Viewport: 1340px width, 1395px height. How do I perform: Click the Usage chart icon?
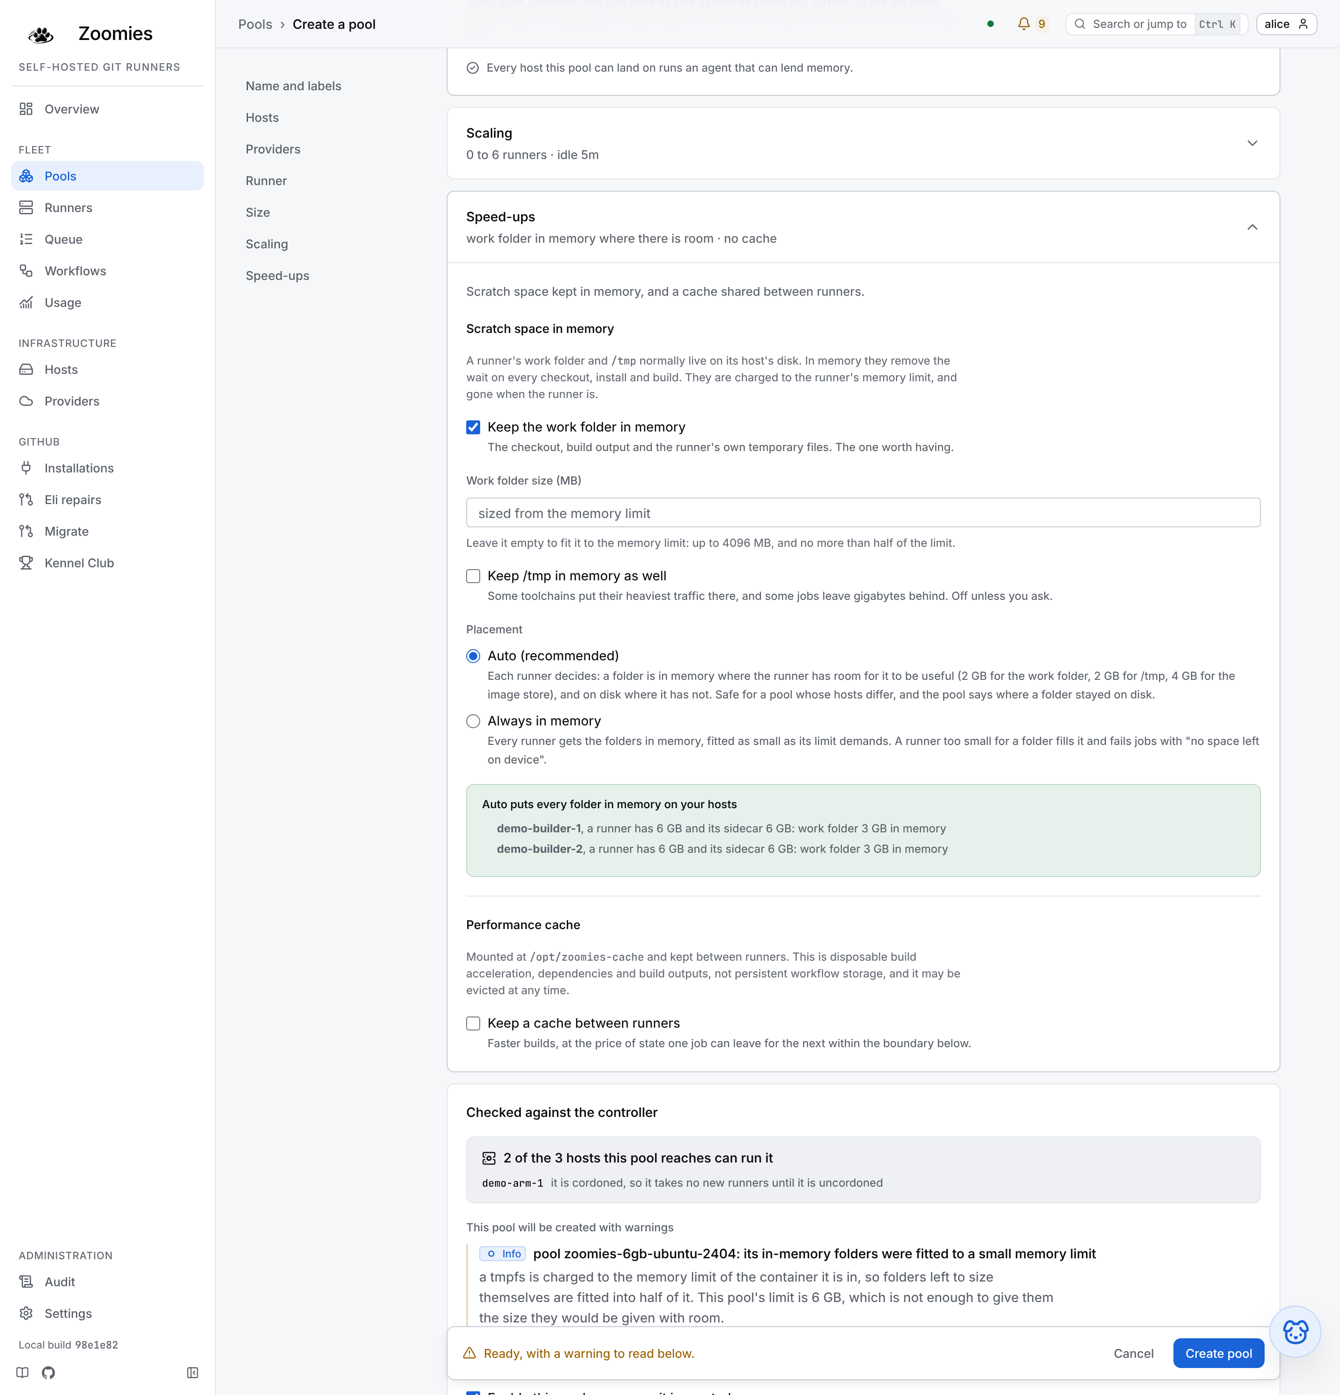click(27, 303)
